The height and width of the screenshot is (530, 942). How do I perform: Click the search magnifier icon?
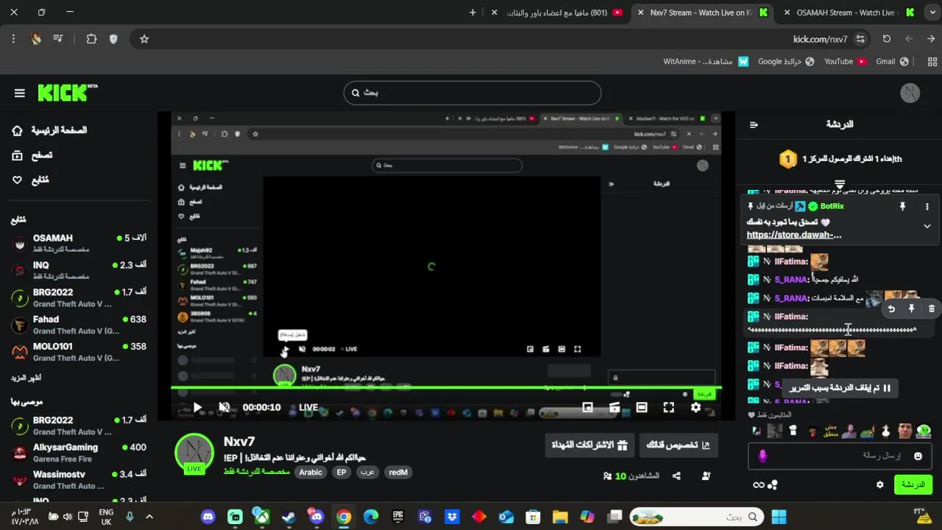(x=356, y=93)
